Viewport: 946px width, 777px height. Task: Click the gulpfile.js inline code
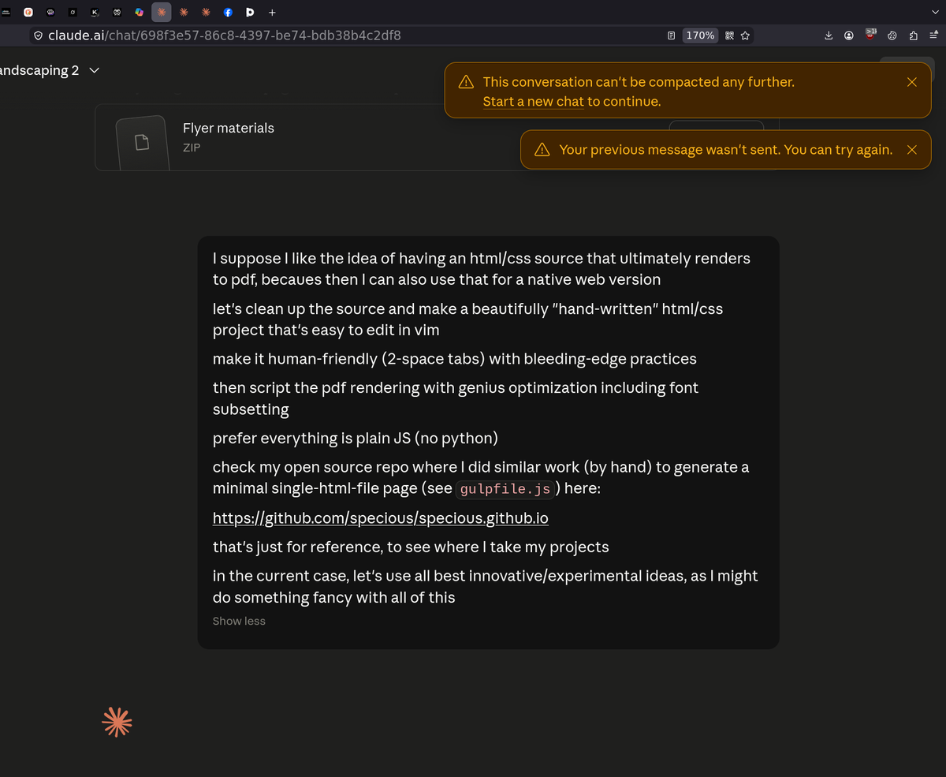505,489
